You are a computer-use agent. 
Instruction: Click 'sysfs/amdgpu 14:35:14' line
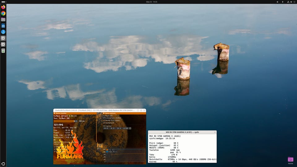[x=162, y=139]
